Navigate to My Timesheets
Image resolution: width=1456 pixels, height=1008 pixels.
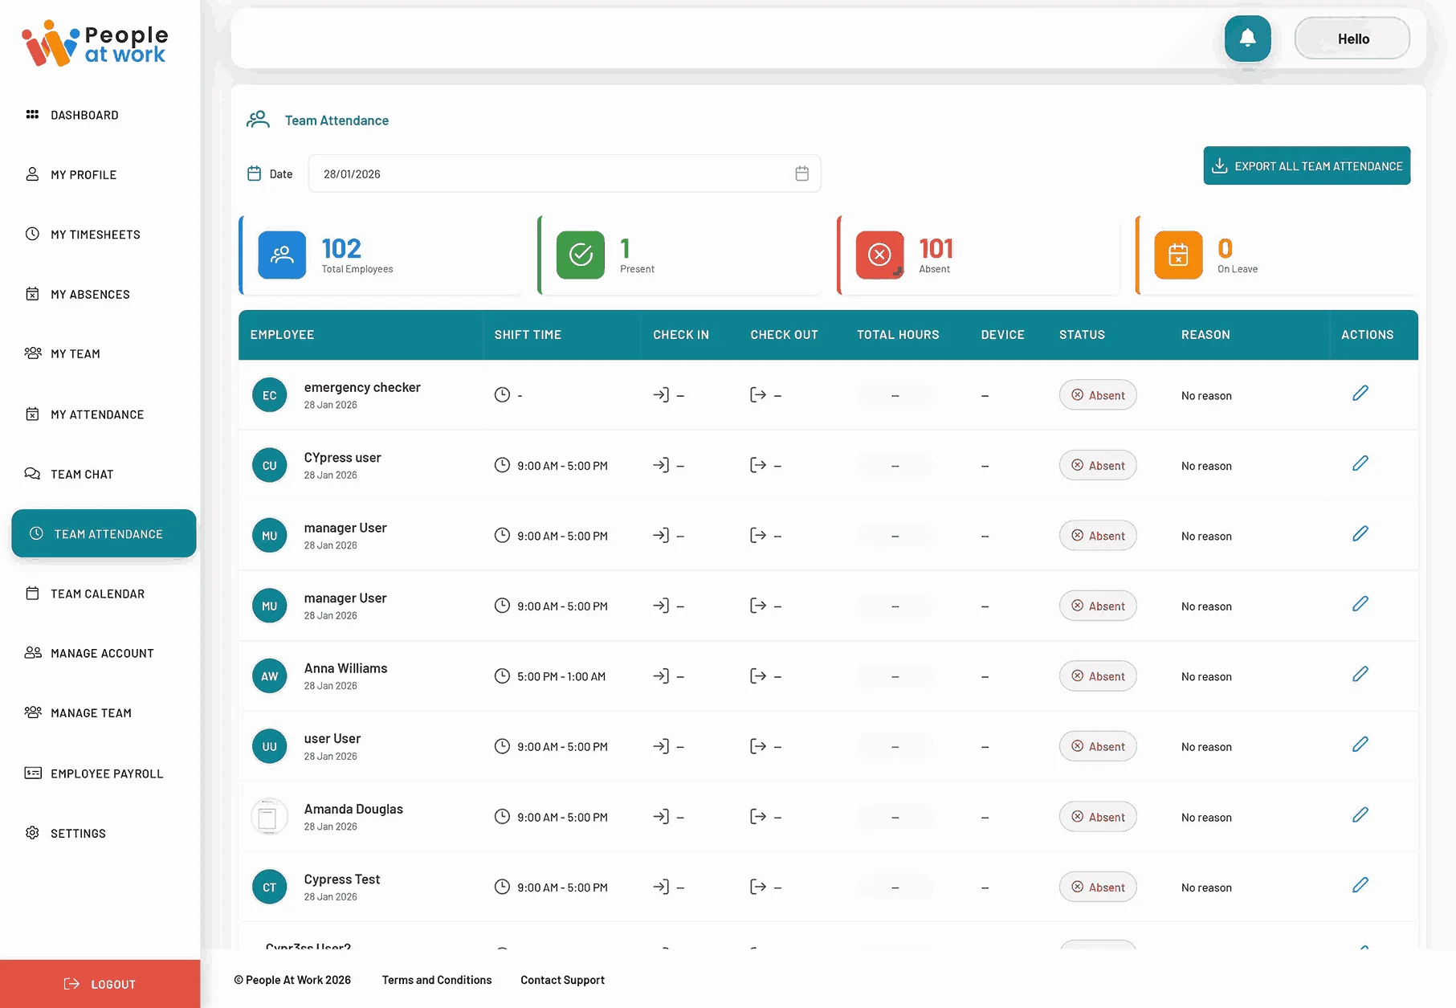[95, 235]
